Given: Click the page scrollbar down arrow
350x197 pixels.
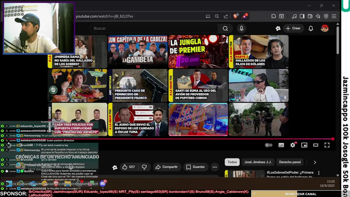Looking at the screenshot, I should click(338, 175).
